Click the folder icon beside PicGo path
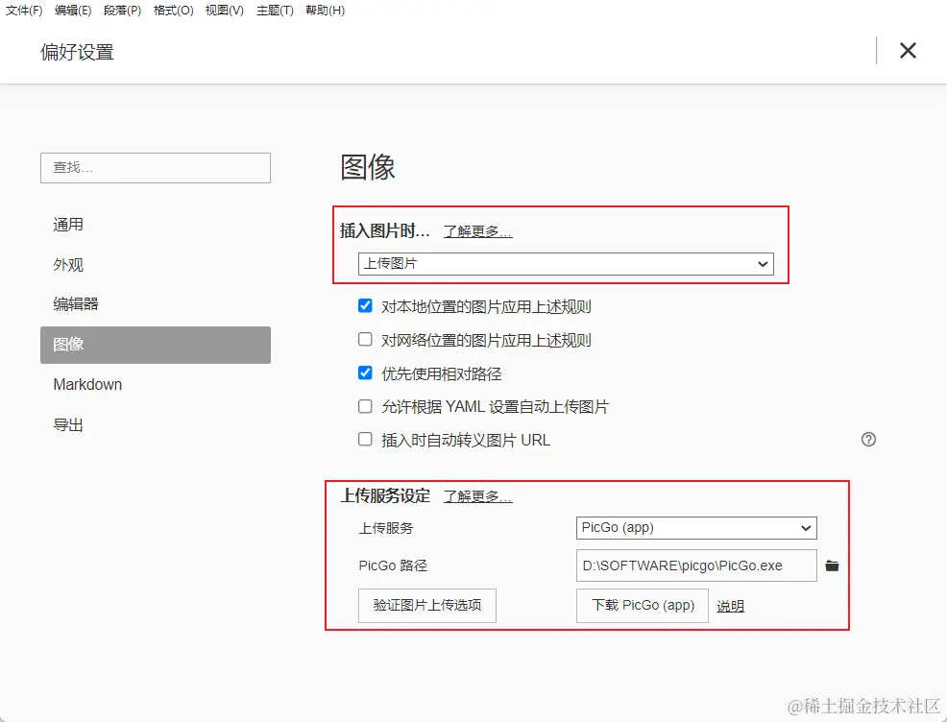Screen dimensions: 947x722 click(x=832, y=566)
